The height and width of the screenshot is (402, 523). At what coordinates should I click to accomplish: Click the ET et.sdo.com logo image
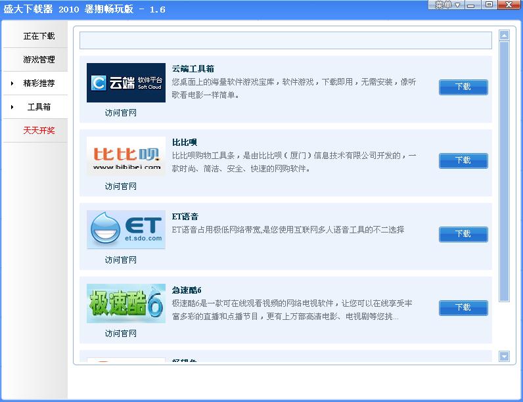tap(126, 230)
